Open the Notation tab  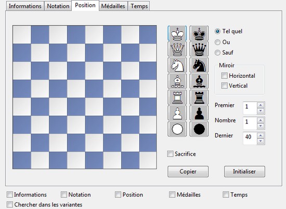(58, 6)
